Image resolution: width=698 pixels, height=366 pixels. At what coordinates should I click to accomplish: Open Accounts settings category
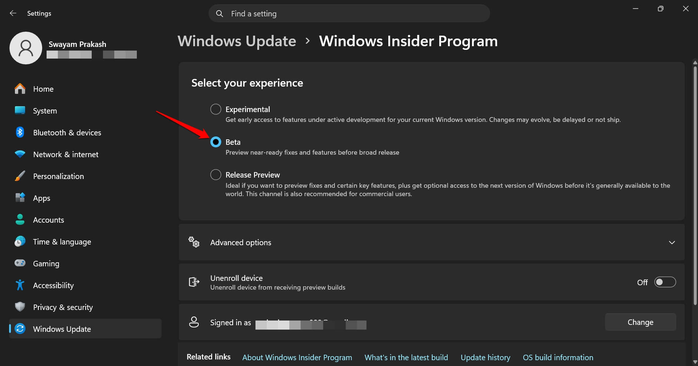85,220
